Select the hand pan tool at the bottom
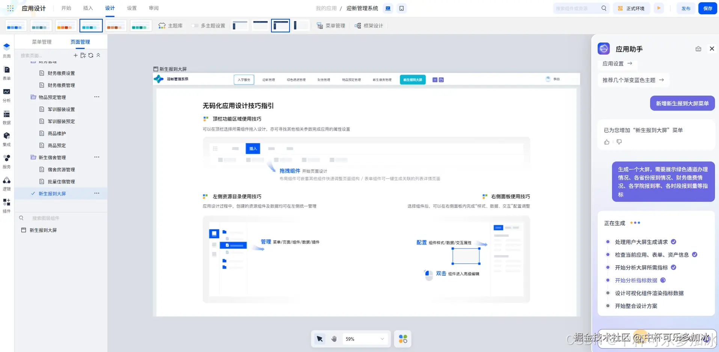719x352 pixels. 334,339
